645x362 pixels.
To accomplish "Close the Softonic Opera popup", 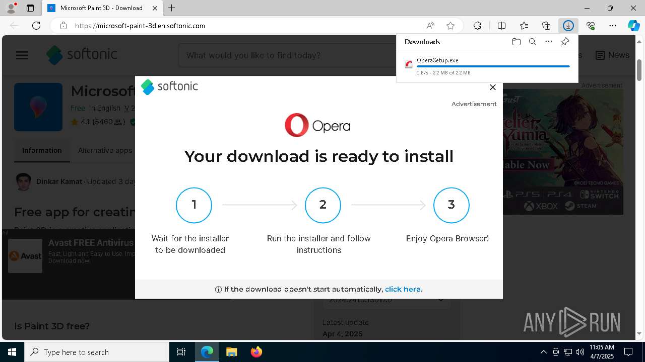I will tap(493, 87).
